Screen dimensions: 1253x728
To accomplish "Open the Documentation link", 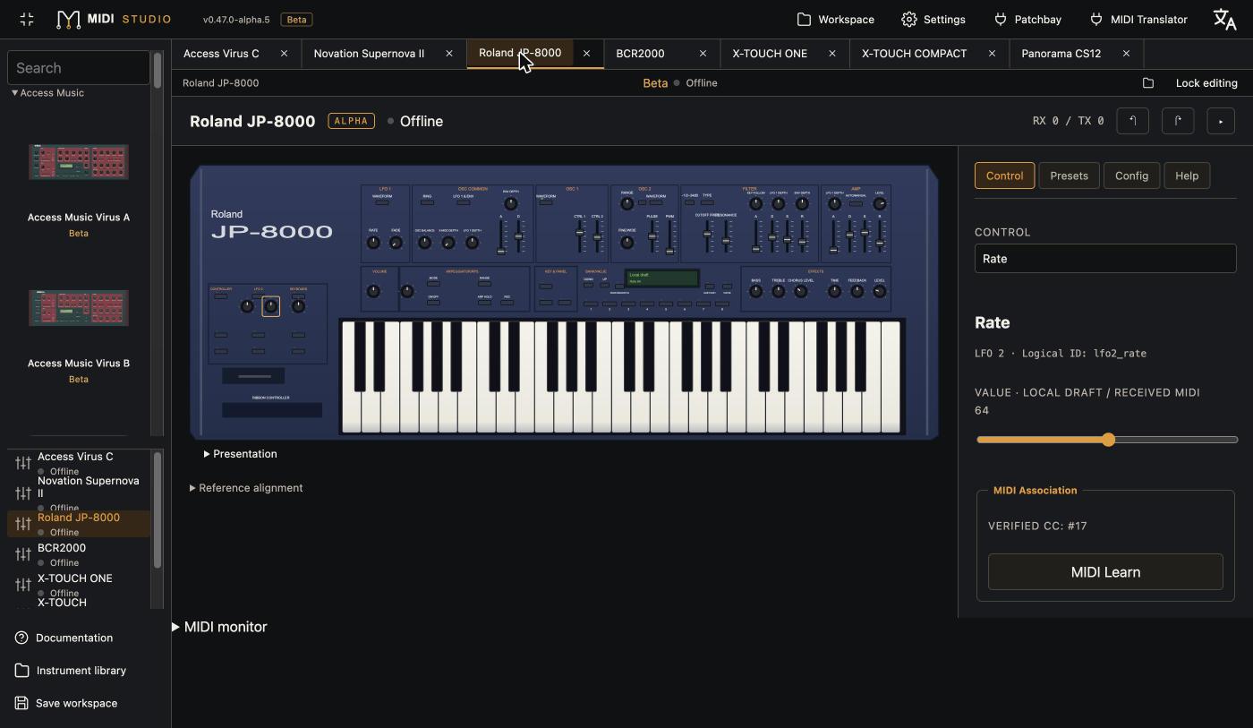I will tap(64, 638).
